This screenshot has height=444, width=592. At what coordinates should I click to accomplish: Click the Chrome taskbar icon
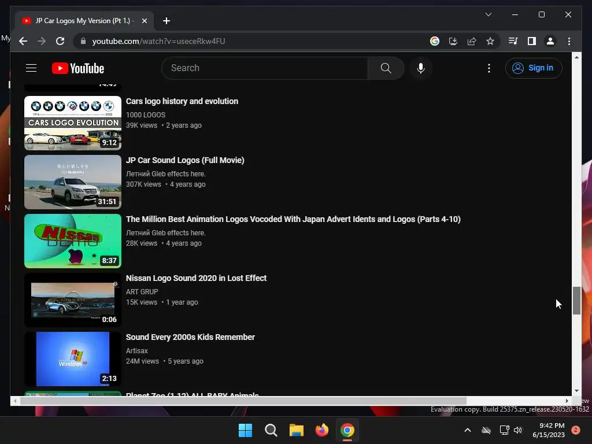(347, 430)
